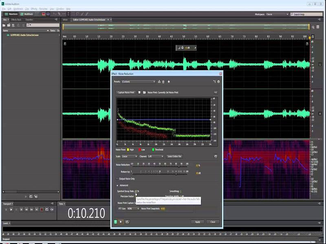Select GOPR5401 Audio Extracted.wav in file list
Screen dimensions: 326x244
pos(24,35)
